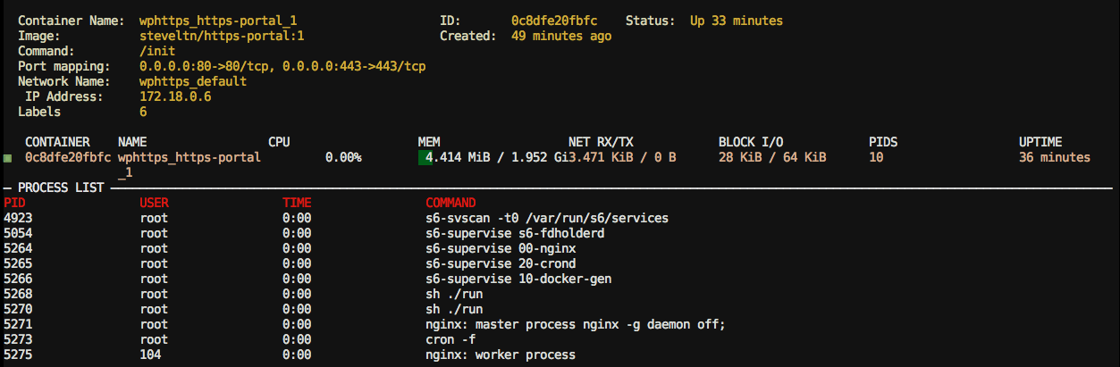Click the green memory usage bar
The width and height of the screenshot is (1120, 367).
(422, 157)
